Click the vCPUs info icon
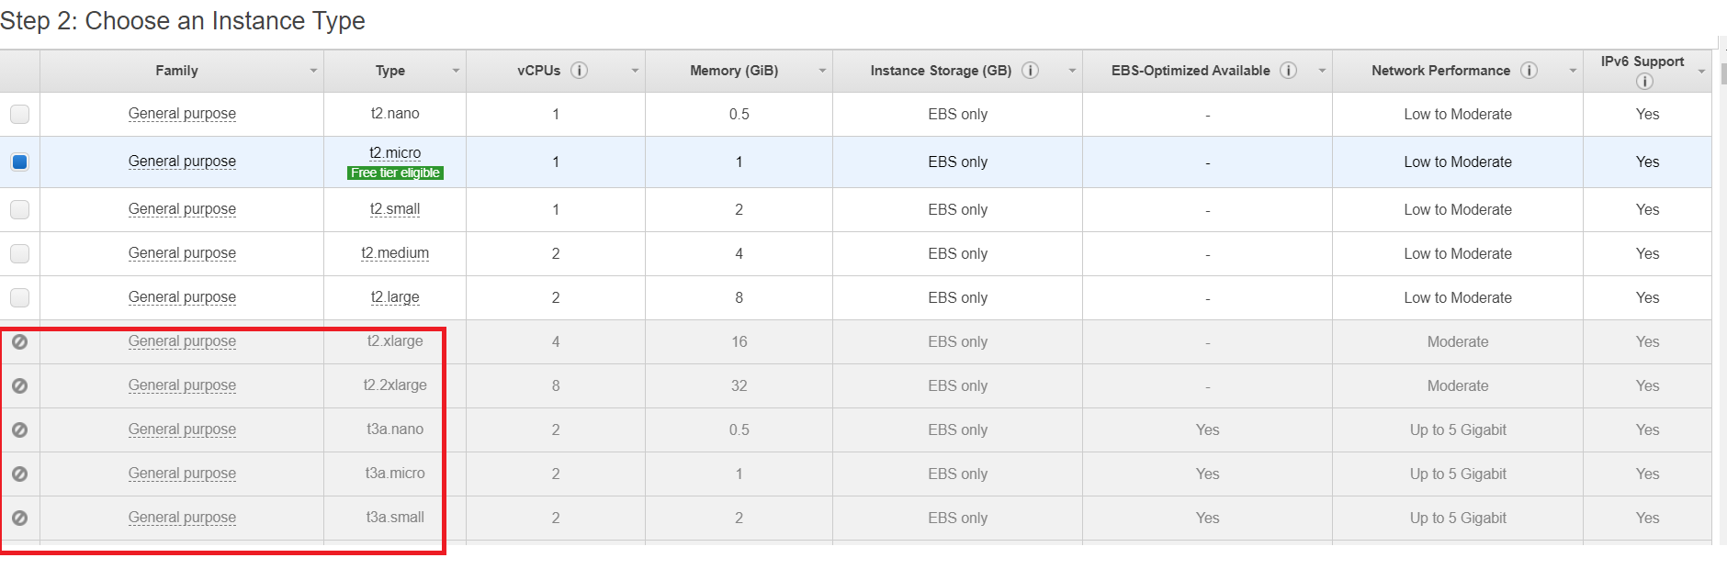Image resolution: width=1727 pixels, height=580 pixels. pyautogui.click(x=579, y=71)
